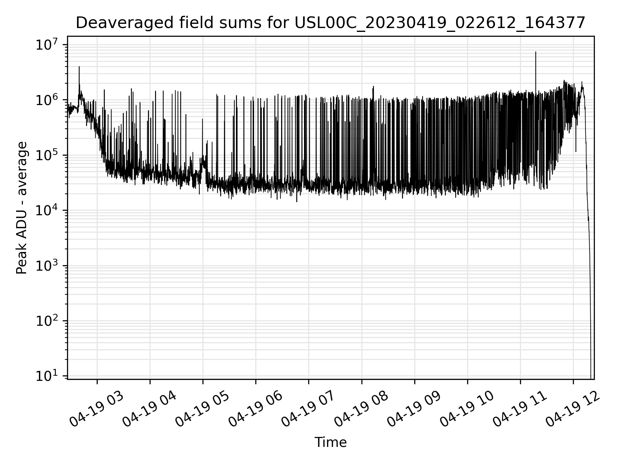This screenshot has height=464, width=619.
Task: Click the tallest spike peak after 04-19 11
Action: 535,52
